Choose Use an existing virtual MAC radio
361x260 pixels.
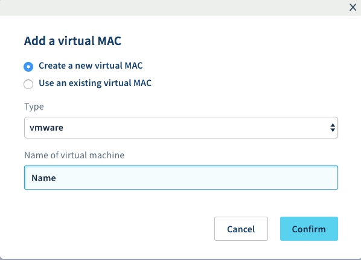pos(28,84)
